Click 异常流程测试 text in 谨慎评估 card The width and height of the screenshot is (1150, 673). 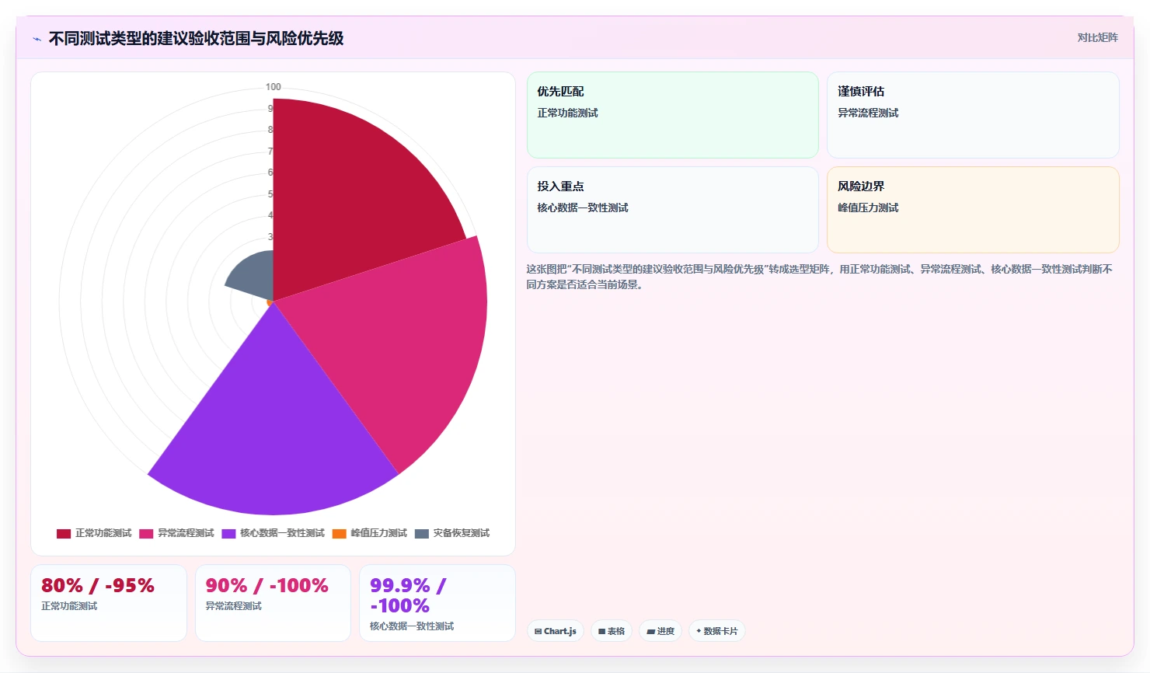pos(868,113)
